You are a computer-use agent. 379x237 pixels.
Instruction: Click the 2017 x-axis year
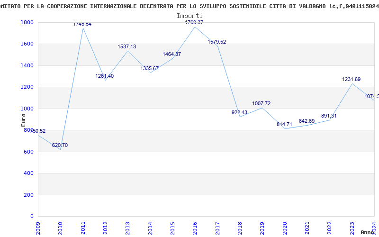[x=217, y=228]
